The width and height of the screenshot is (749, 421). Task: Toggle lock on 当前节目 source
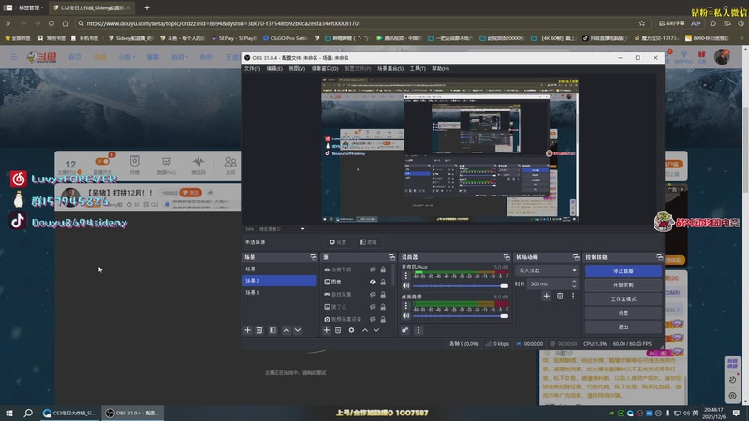(x=383, y=269)
